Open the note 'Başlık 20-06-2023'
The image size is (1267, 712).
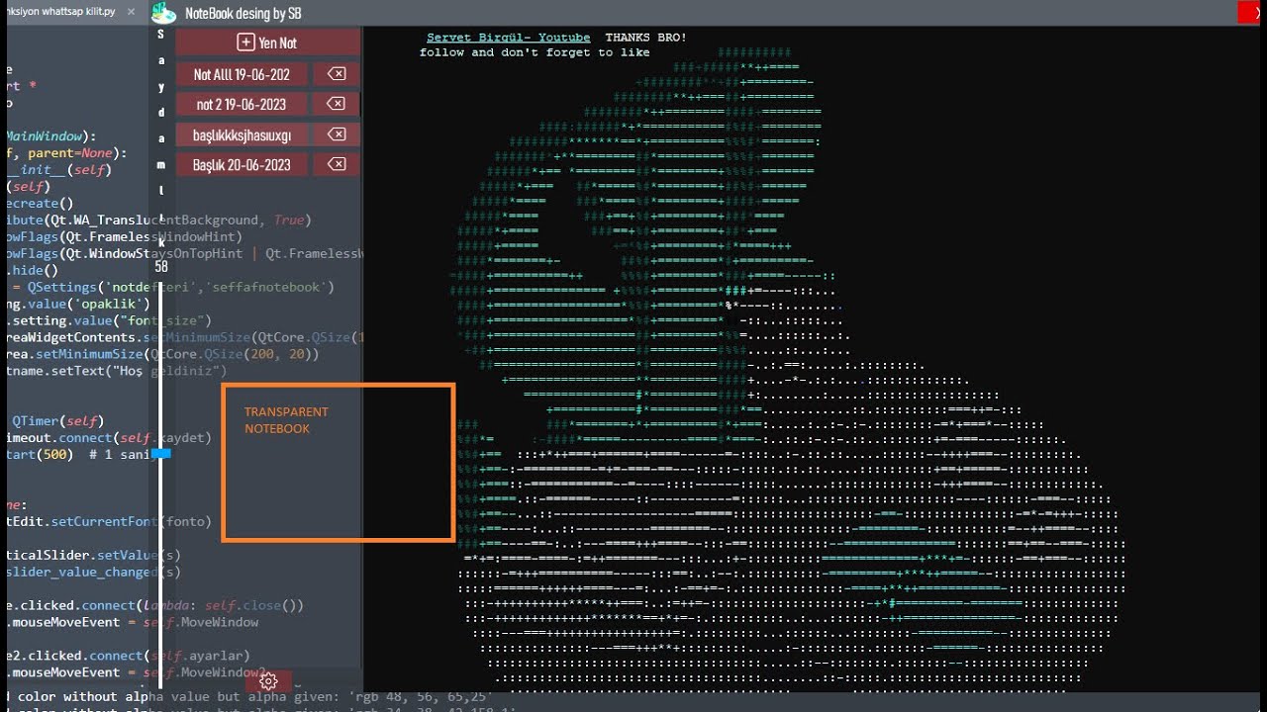click(x=242, y=164)
